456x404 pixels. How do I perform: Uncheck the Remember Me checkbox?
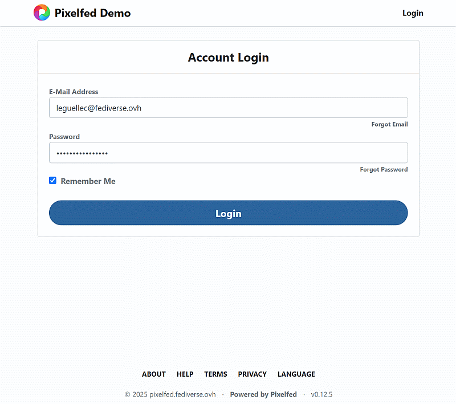click(53, 181)
